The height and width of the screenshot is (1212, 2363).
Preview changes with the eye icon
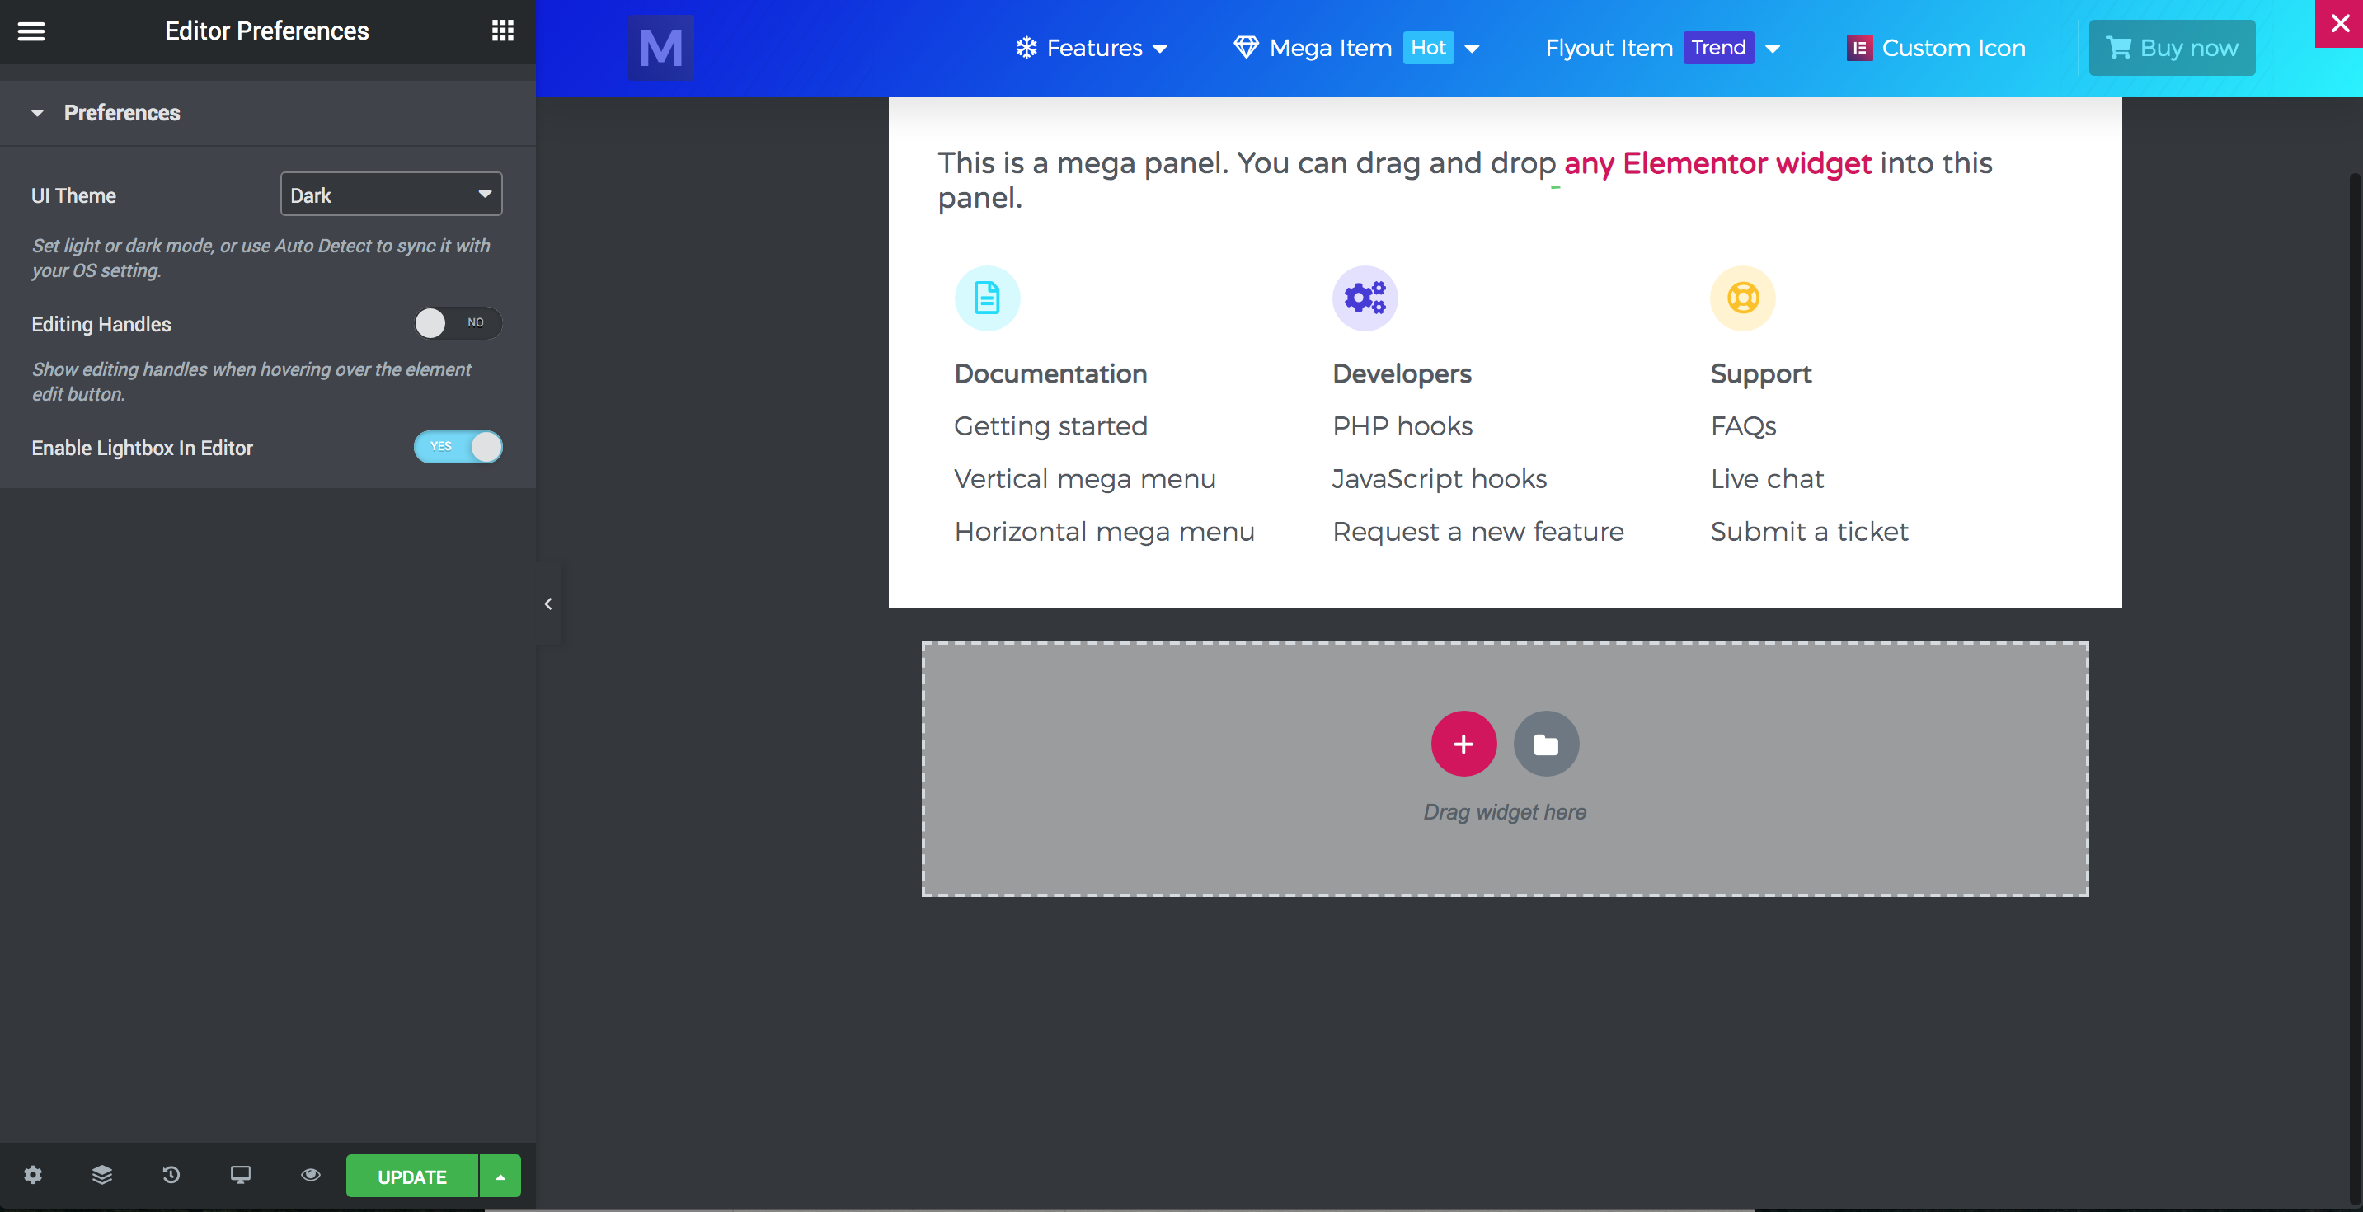[310, 1175]
